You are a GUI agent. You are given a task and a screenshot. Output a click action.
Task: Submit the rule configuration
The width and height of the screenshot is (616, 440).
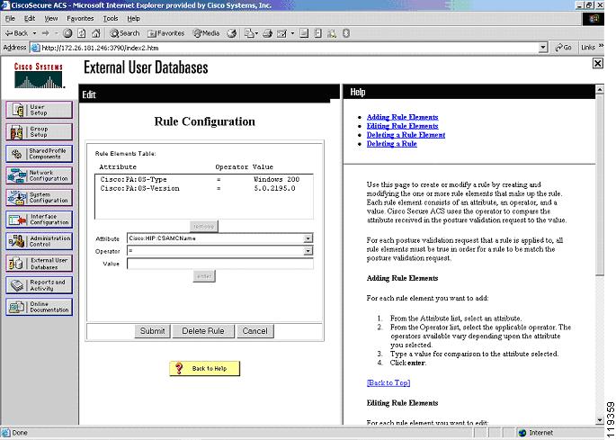[153, 331]
